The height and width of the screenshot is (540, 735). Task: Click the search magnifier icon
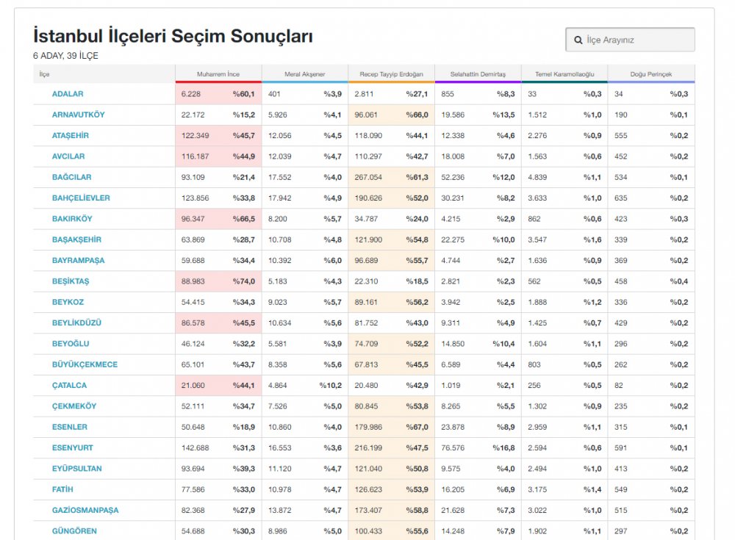(x=578, y=40)
